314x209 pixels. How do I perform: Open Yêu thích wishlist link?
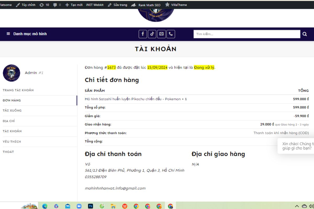point(12,142)
